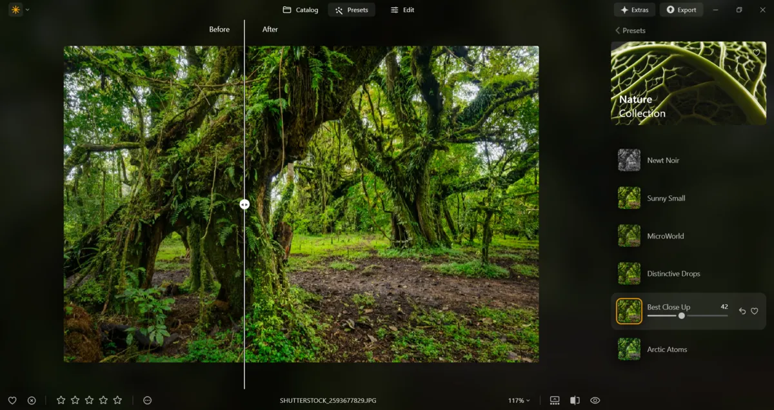The height and width of the screenshot is (410, 774).
Task: Favorite the Nature Collection with the heart
Action: point(756,53)
